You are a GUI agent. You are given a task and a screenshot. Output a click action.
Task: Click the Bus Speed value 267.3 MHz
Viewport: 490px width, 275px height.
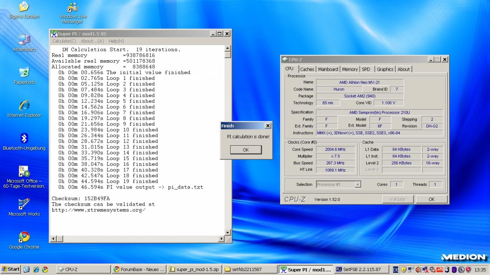pyautogui.click(x=336, y=163)
